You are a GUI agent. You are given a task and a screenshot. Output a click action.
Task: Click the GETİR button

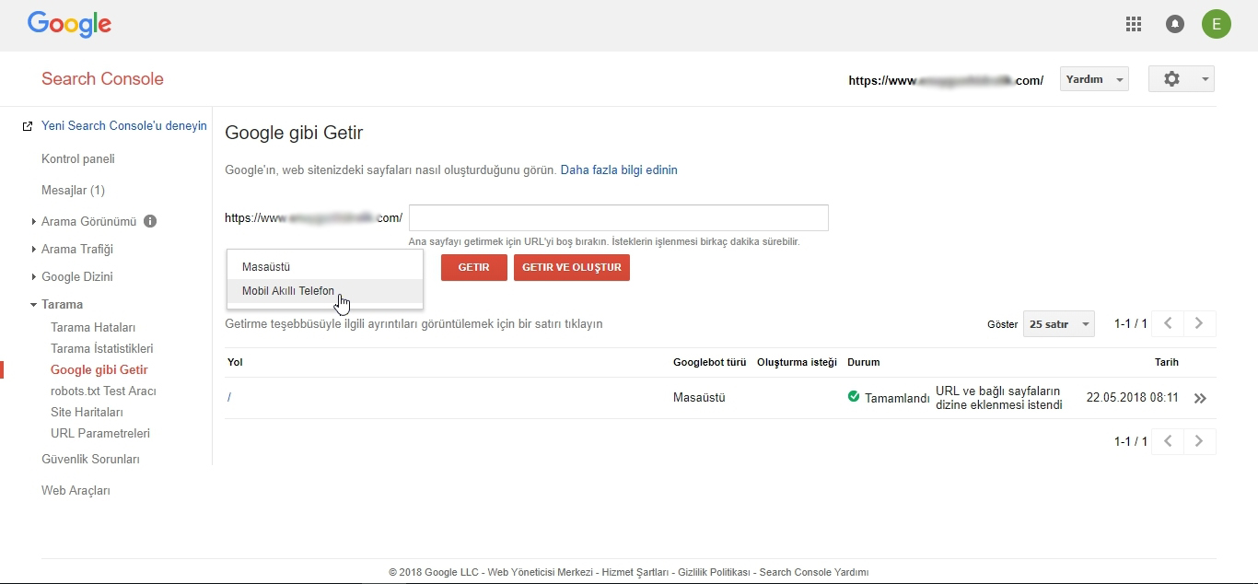click(x=474, y=267)
